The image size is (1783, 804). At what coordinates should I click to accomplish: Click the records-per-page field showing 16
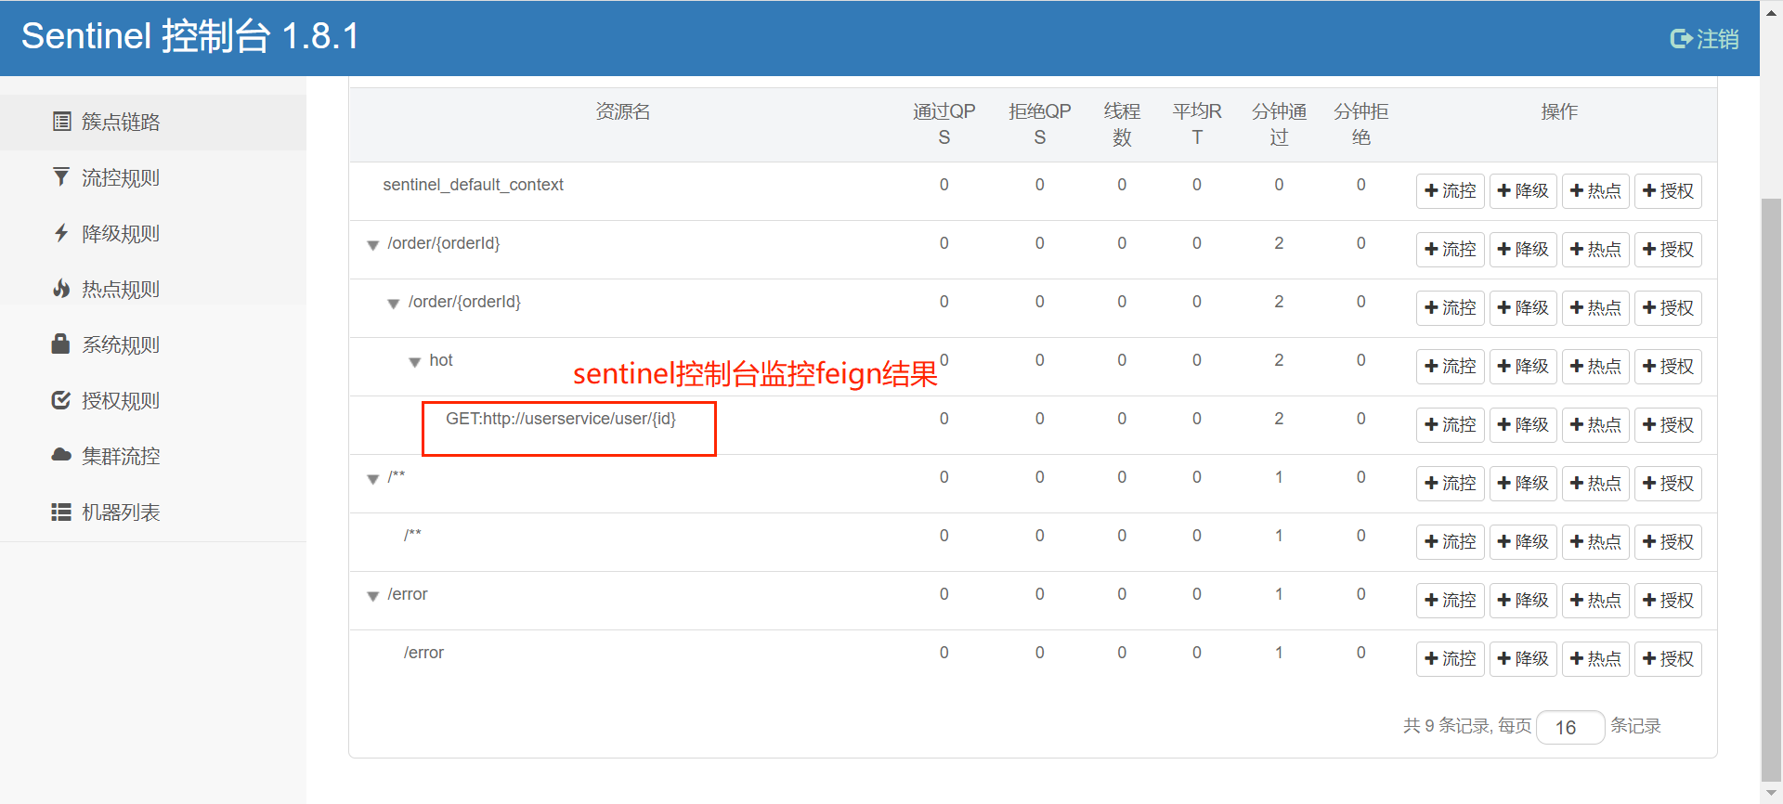(1570, 727)
